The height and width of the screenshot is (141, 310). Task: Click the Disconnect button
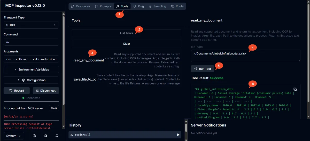point(46,91)
